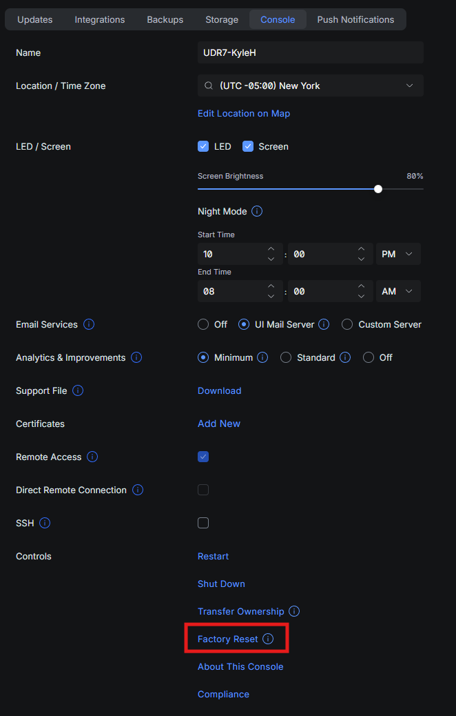The width and height of the screenshot is (456, 716).
Task: Click the Screen Brightness slider handle
Action: coord(378,189)
